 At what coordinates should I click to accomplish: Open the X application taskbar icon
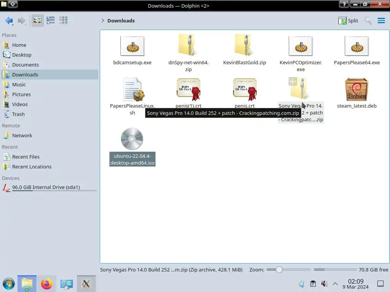tap(86, 284)
